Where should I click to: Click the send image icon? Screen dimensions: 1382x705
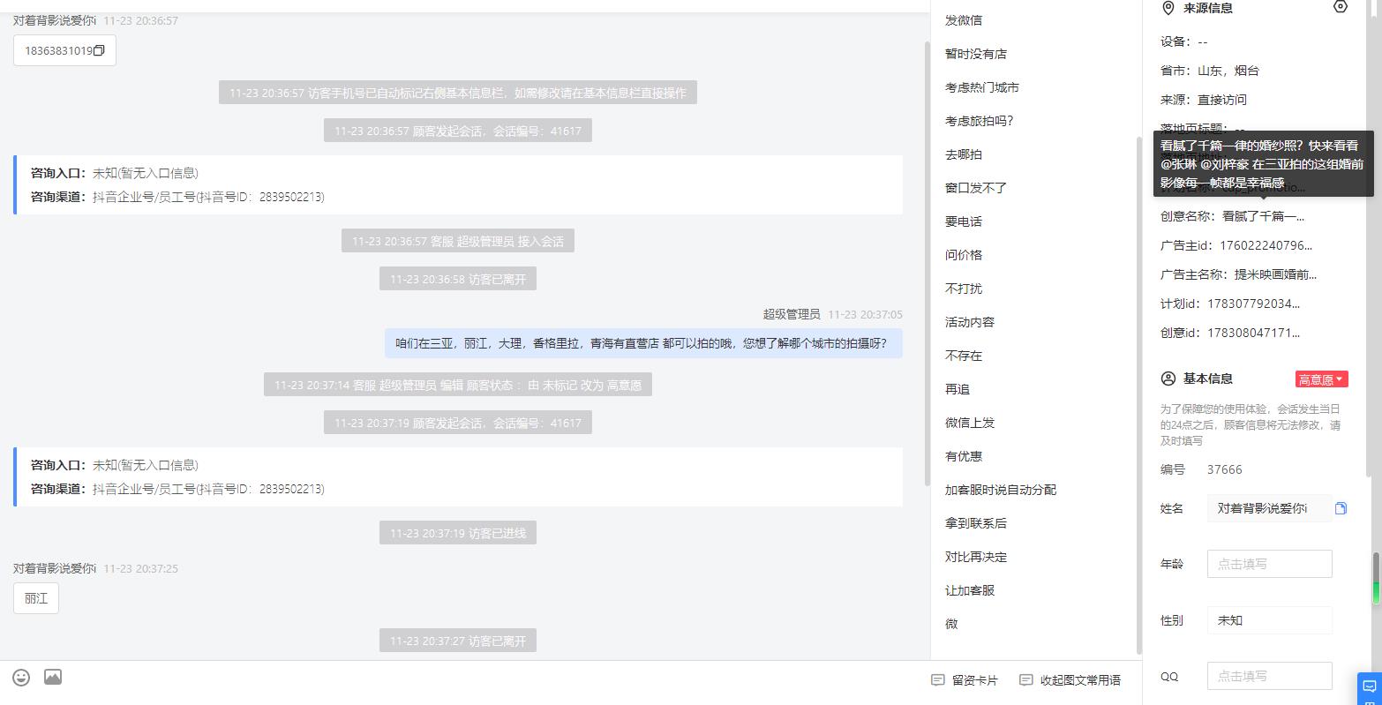point(53,678)
